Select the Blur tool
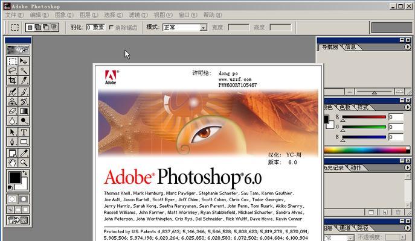The width and height of the screenshot is (415, 241). 13,120
